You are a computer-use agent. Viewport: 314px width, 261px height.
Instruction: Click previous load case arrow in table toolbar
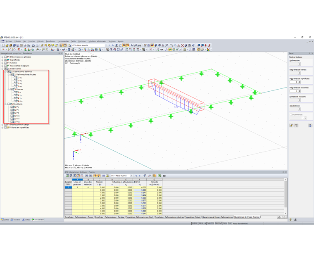pyautogui.click(x=136, y=176)
